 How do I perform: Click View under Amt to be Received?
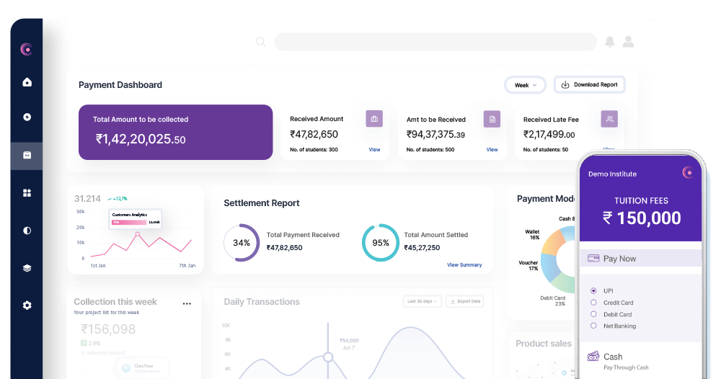pyautogui.click(x=492, y=150)
